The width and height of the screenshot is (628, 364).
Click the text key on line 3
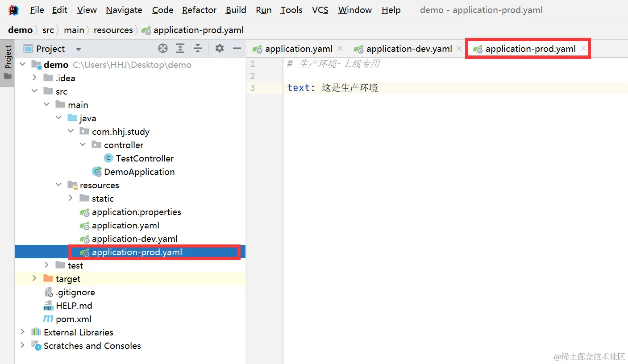coord(299,88)
